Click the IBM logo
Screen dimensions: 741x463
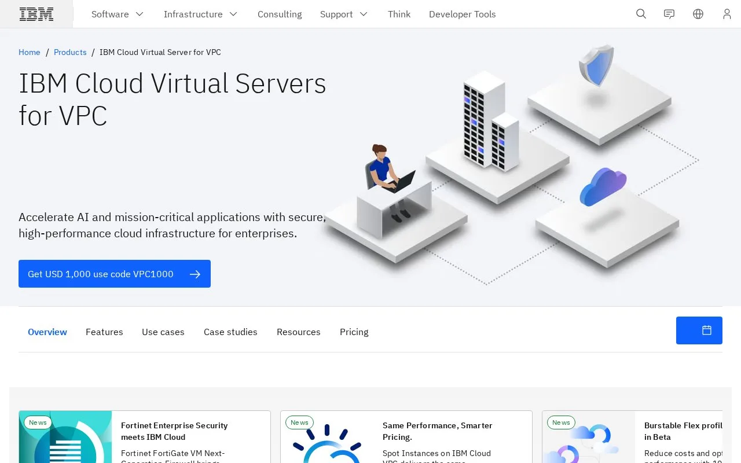coord(36,14)
